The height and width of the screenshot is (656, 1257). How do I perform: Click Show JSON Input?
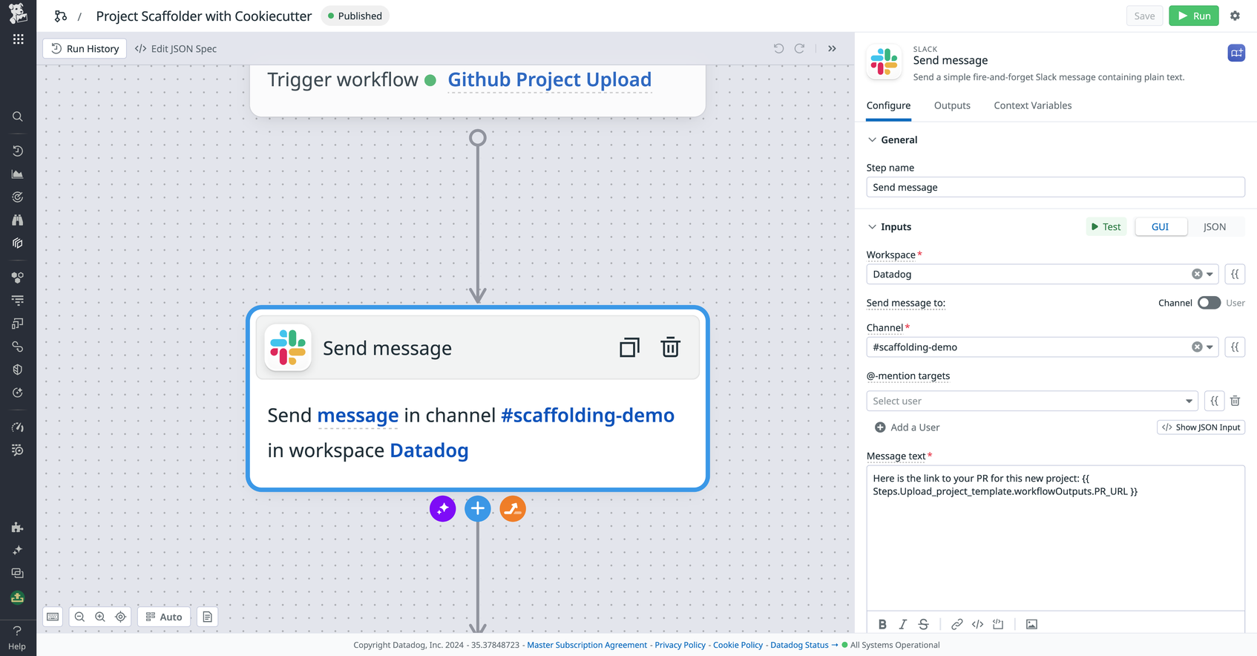click(x=1201, y=427)
